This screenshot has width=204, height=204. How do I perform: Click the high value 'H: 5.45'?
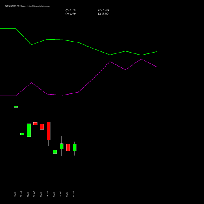[x=103, y=11]
